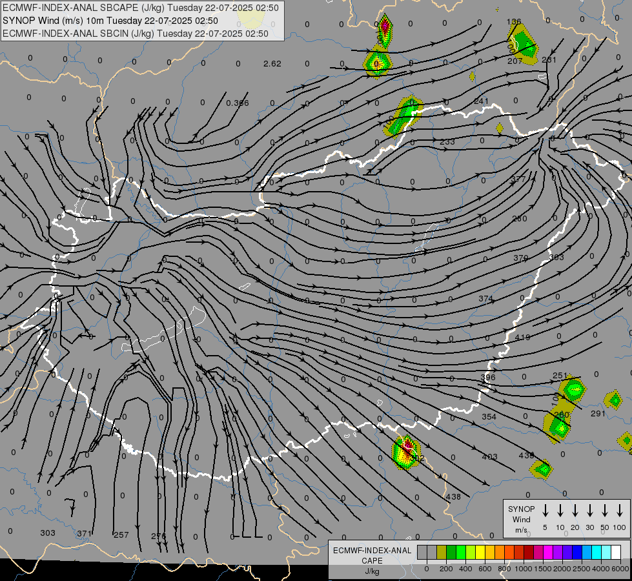Pick the 233 map value
This screenshot has height=581, width=632.
[447, 142]
